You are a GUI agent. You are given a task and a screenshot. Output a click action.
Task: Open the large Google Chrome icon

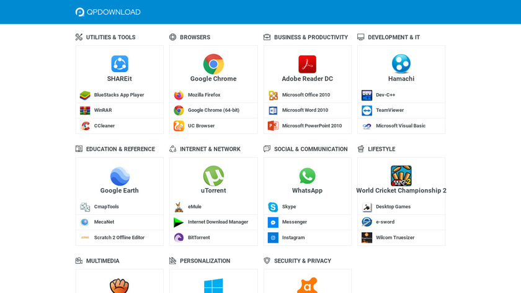click(x=213, y=64)
